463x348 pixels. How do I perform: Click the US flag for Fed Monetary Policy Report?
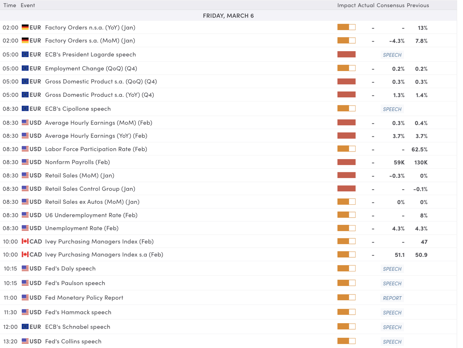point(25,297)
